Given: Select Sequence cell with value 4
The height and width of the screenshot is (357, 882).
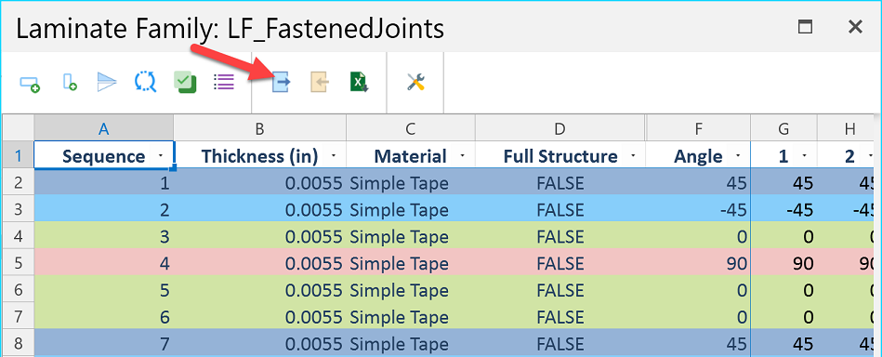Looking at the screenshot, I should click(x=103, y=263).
